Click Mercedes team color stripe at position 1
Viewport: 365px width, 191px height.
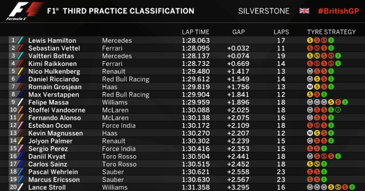(x=20, y=40)
